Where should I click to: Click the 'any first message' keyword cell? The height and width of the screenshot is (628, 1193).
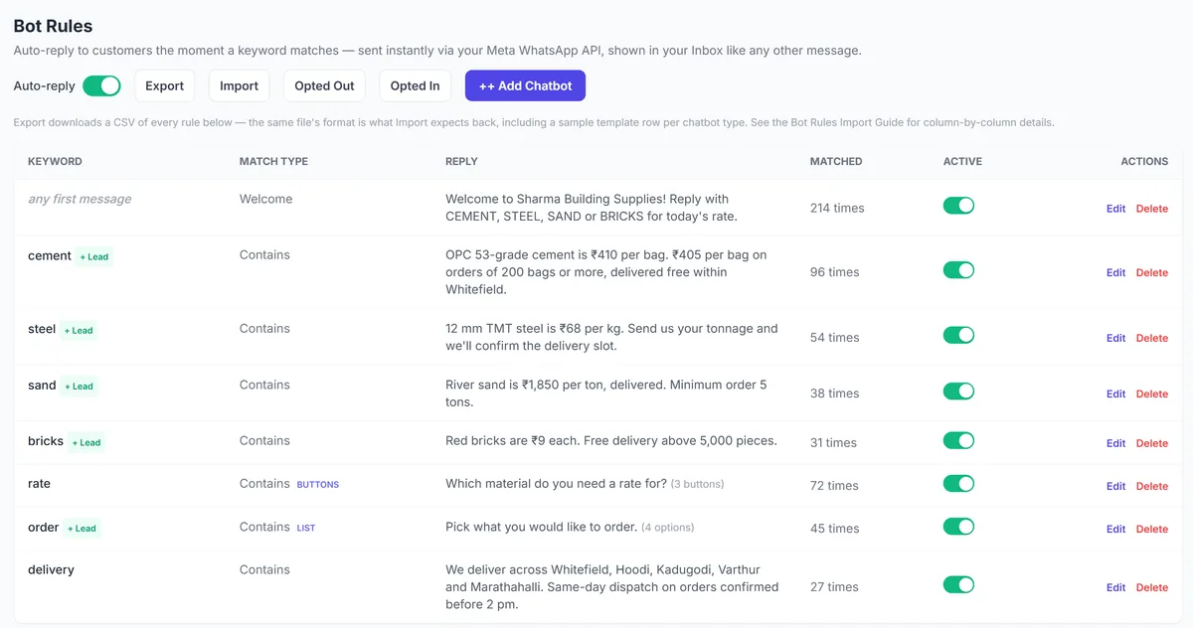click(80, 199)
